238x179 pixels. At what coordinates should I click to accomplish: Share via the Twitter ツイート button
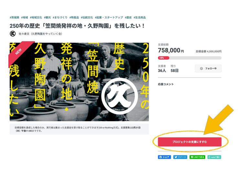coord(180,157)
